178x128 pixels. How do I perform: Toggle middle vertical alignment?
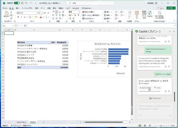tap(56, 12)
